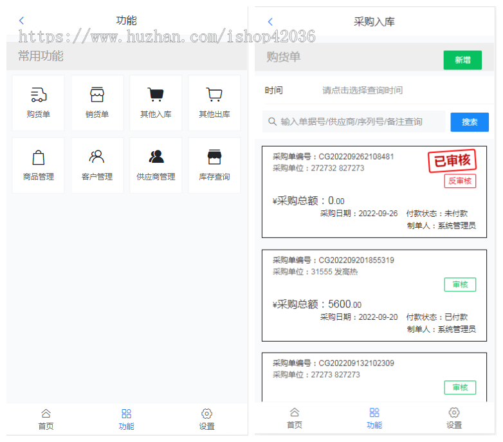Screen dimensions: 503x442
Task: Open the 购货单 truck icon
Action: 39,95
